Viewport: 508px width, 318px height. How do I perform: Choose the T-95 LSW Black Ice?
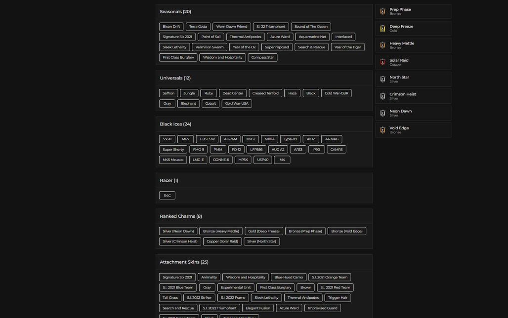point(207,139)
